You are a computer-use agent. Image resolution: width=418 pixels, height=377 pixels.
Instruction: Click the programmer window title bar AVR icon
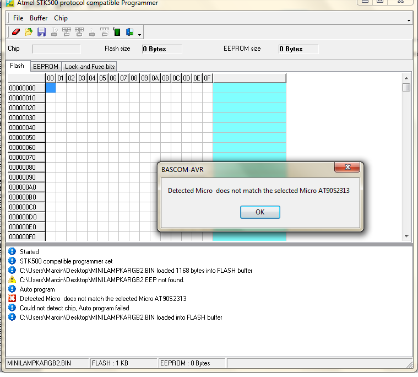[x=10, y=3]
